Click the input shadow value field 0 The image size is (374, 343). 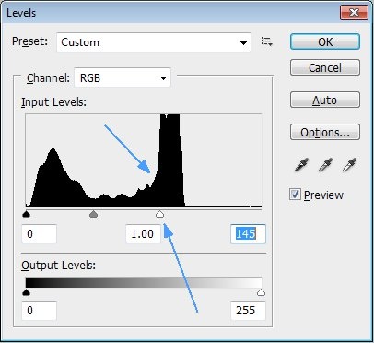click(40, 234)
